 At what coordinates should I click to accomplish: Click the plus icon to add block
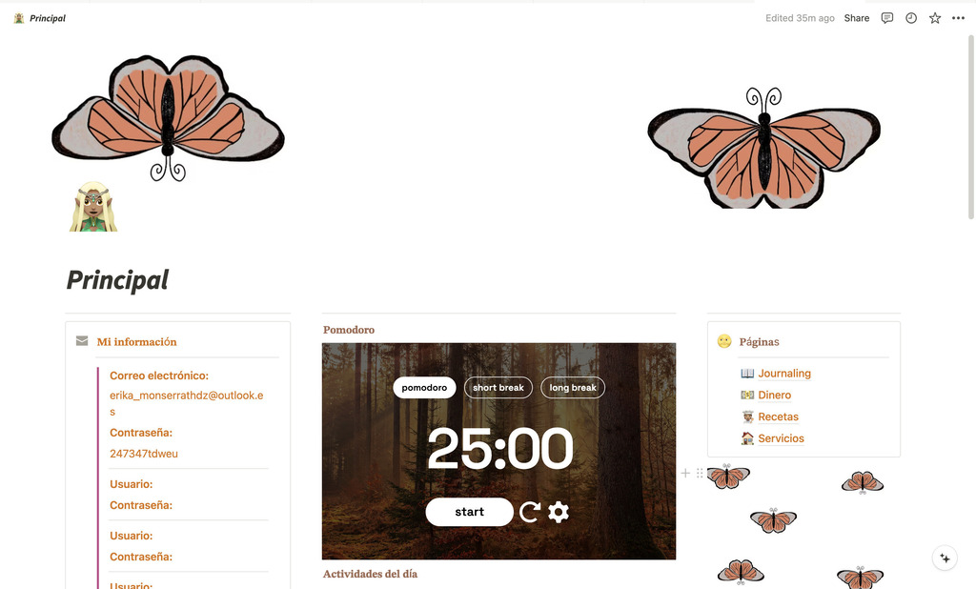coord(685,473)
